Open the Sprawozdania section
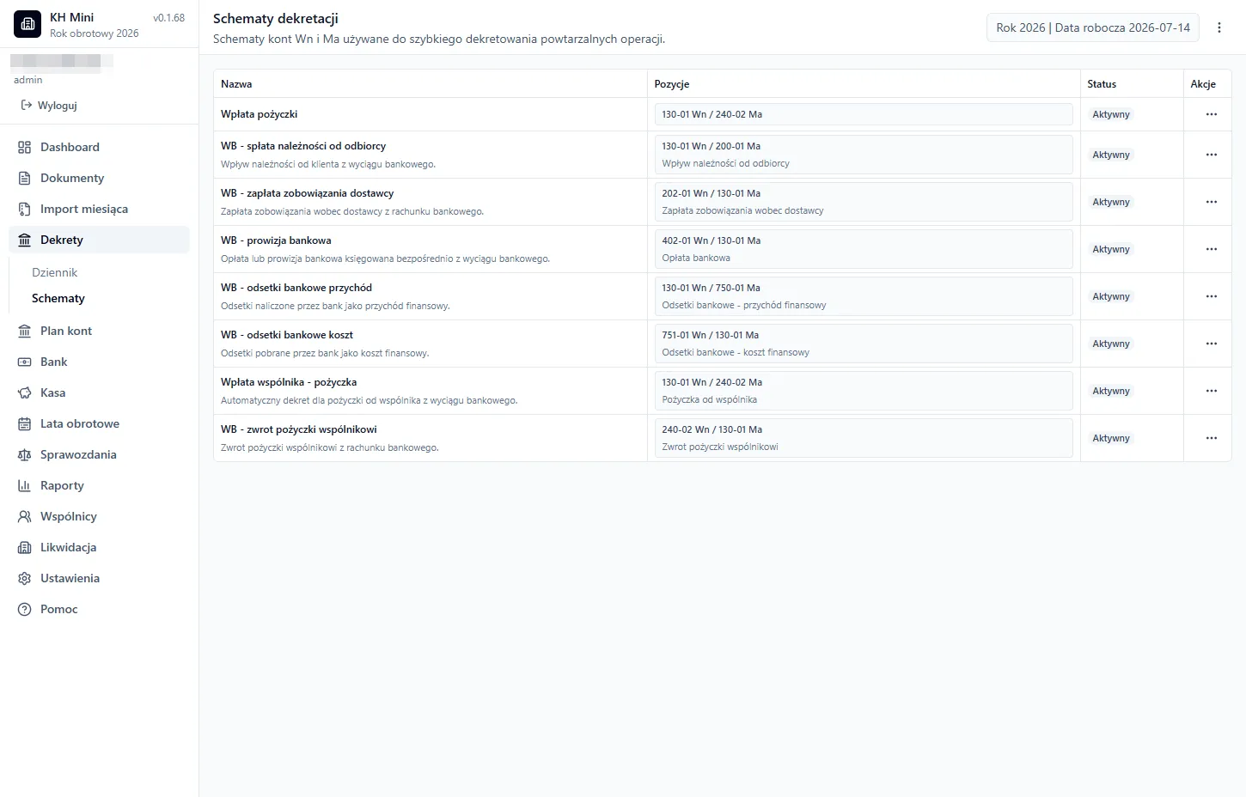Viewport: 1246px width, 797px height. tap(99, 454)
